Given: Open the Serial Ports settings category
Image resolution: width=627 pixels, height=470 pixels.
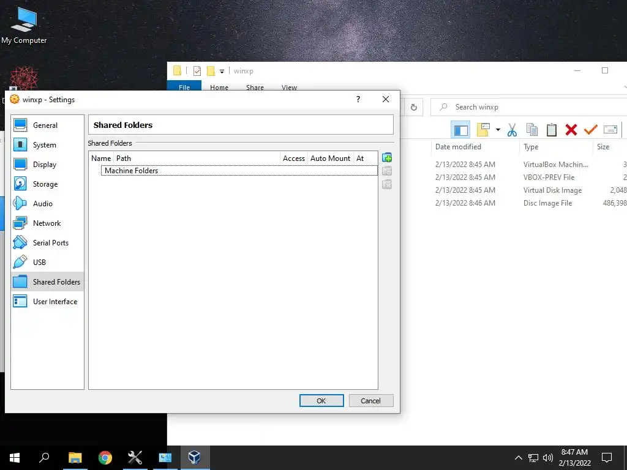Looking at the screenshot, I should tap(47, 242).
